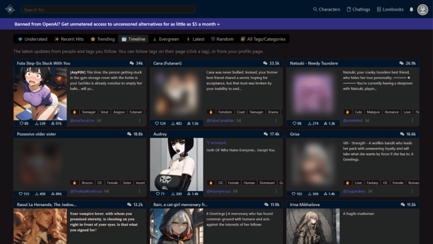Screen dimensions: 433x244
Task: Click the chat count icon on the Audrey card
Action: tap(265, 134)
